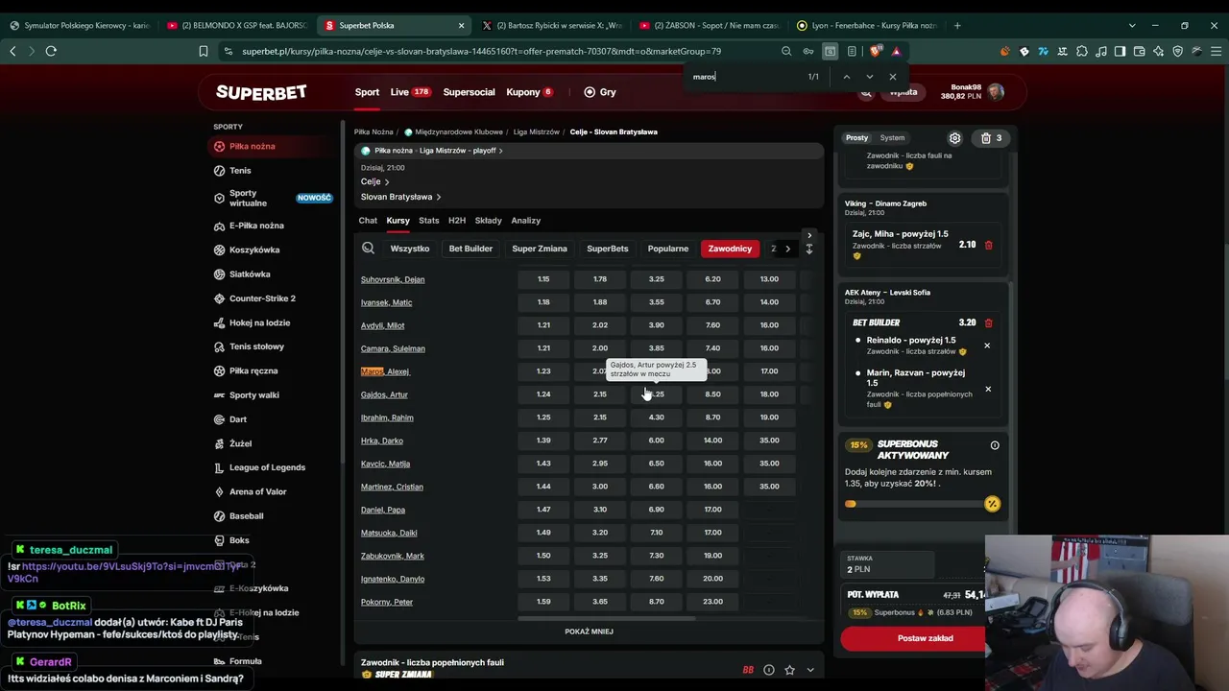Click the Wpłata deposit button
Viewport: 1229px width, 691px height.
coord(903,93)
